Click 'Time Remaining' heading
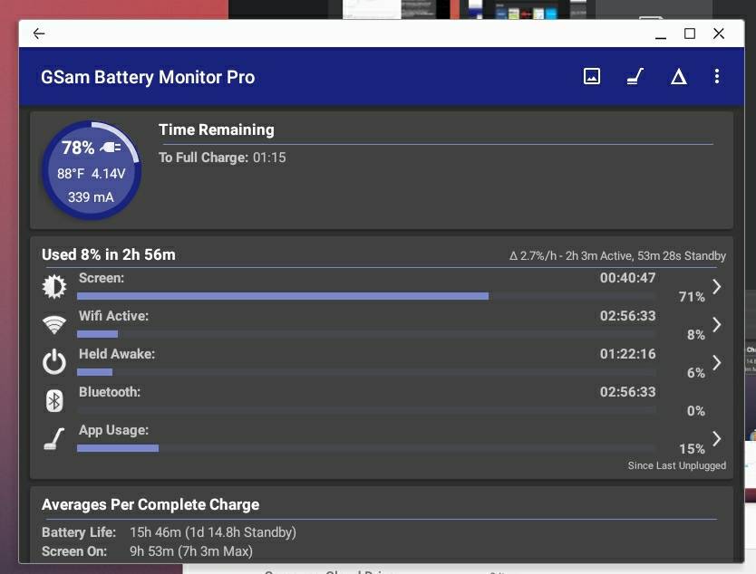 pyautogui.click(x=217, y=129)
